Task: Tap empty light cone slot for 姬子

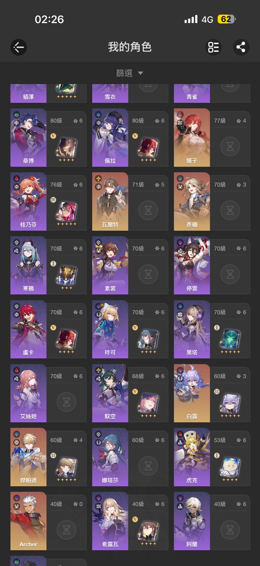Action: coord(230,147)
